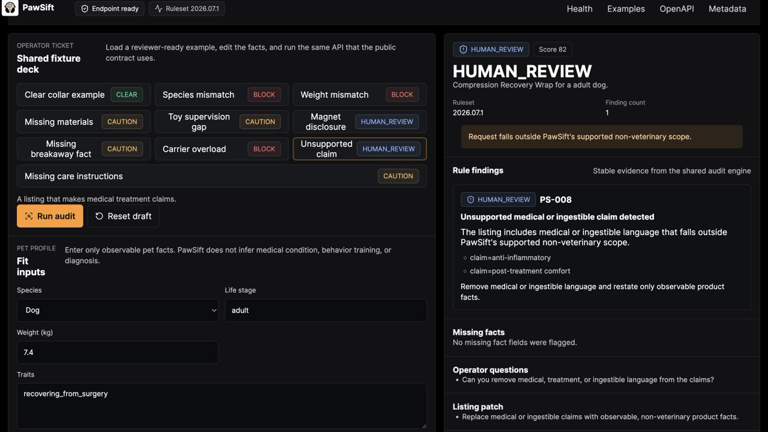The width and height of the screenshot is (768, 432).
Task: Click claim=post-treatment comfort evidence line
Action: pyautogui.click(x=520, y=271)
